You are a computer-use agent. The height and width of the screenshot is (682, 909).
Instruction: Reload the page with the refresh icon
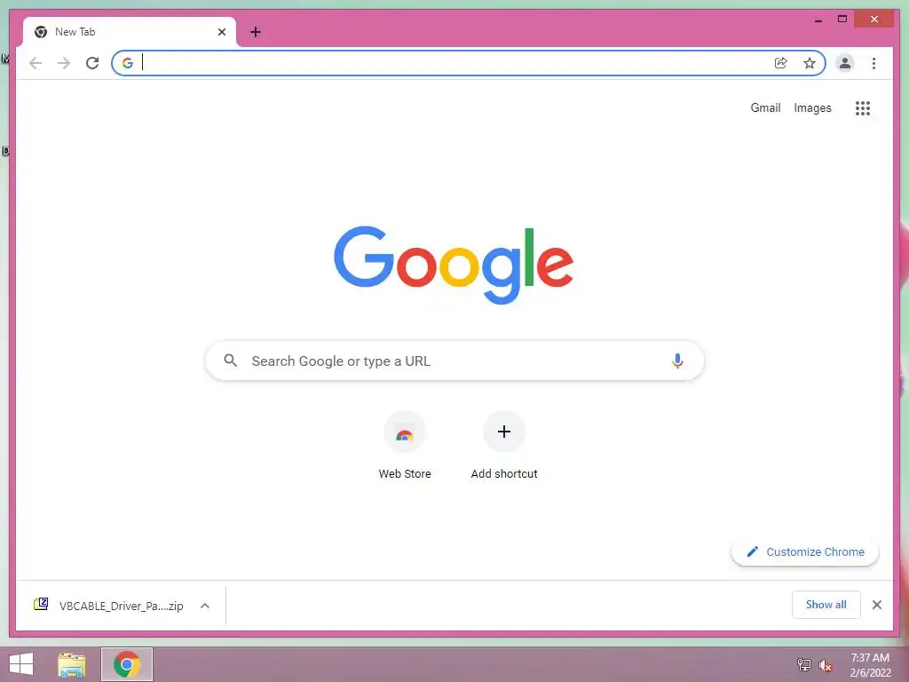tap(92, 63)
